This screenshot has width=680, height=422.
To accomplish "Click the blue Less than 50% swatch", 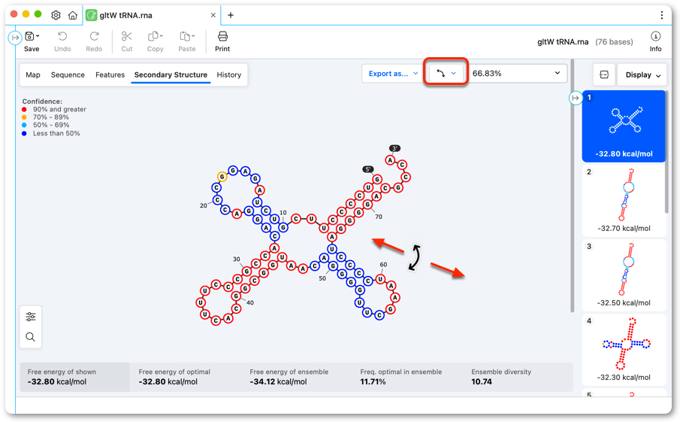I will point(24,133).
